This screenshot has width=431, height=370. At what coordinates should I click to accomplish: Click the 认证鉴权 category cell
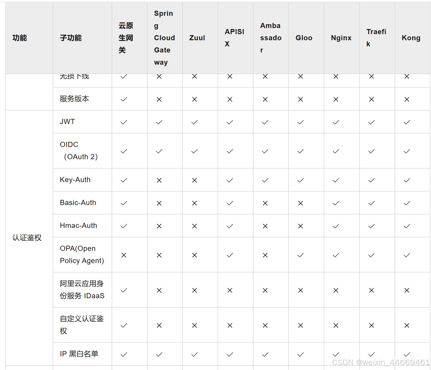coord(27,238)
